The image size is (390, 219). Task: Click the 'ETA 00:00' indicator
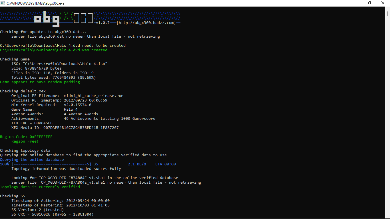166,164
